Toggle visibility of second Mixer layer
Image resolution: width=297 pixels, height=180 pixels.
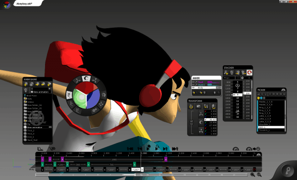pyautogui.click(x=194, y=85)
